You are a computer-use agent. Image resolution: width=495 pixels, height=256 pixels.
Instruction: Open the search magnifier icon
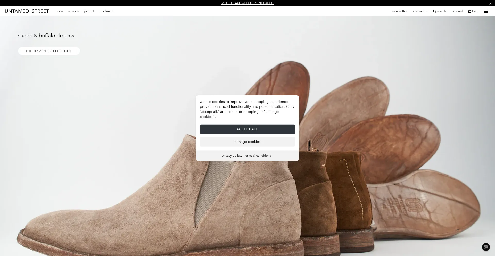(x=434, y=11)
